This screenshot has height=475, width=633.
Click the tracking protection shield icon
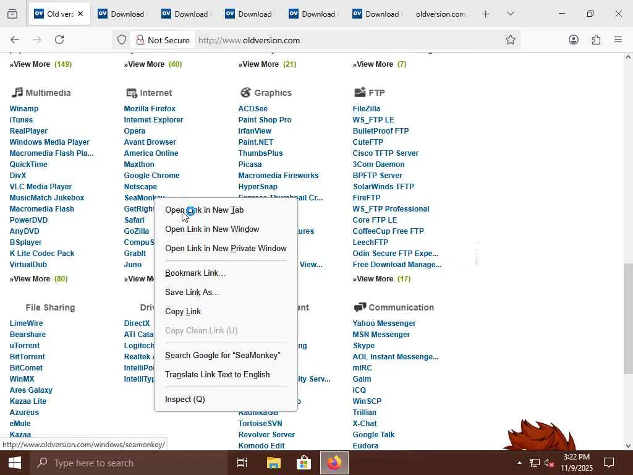(122, 40)
